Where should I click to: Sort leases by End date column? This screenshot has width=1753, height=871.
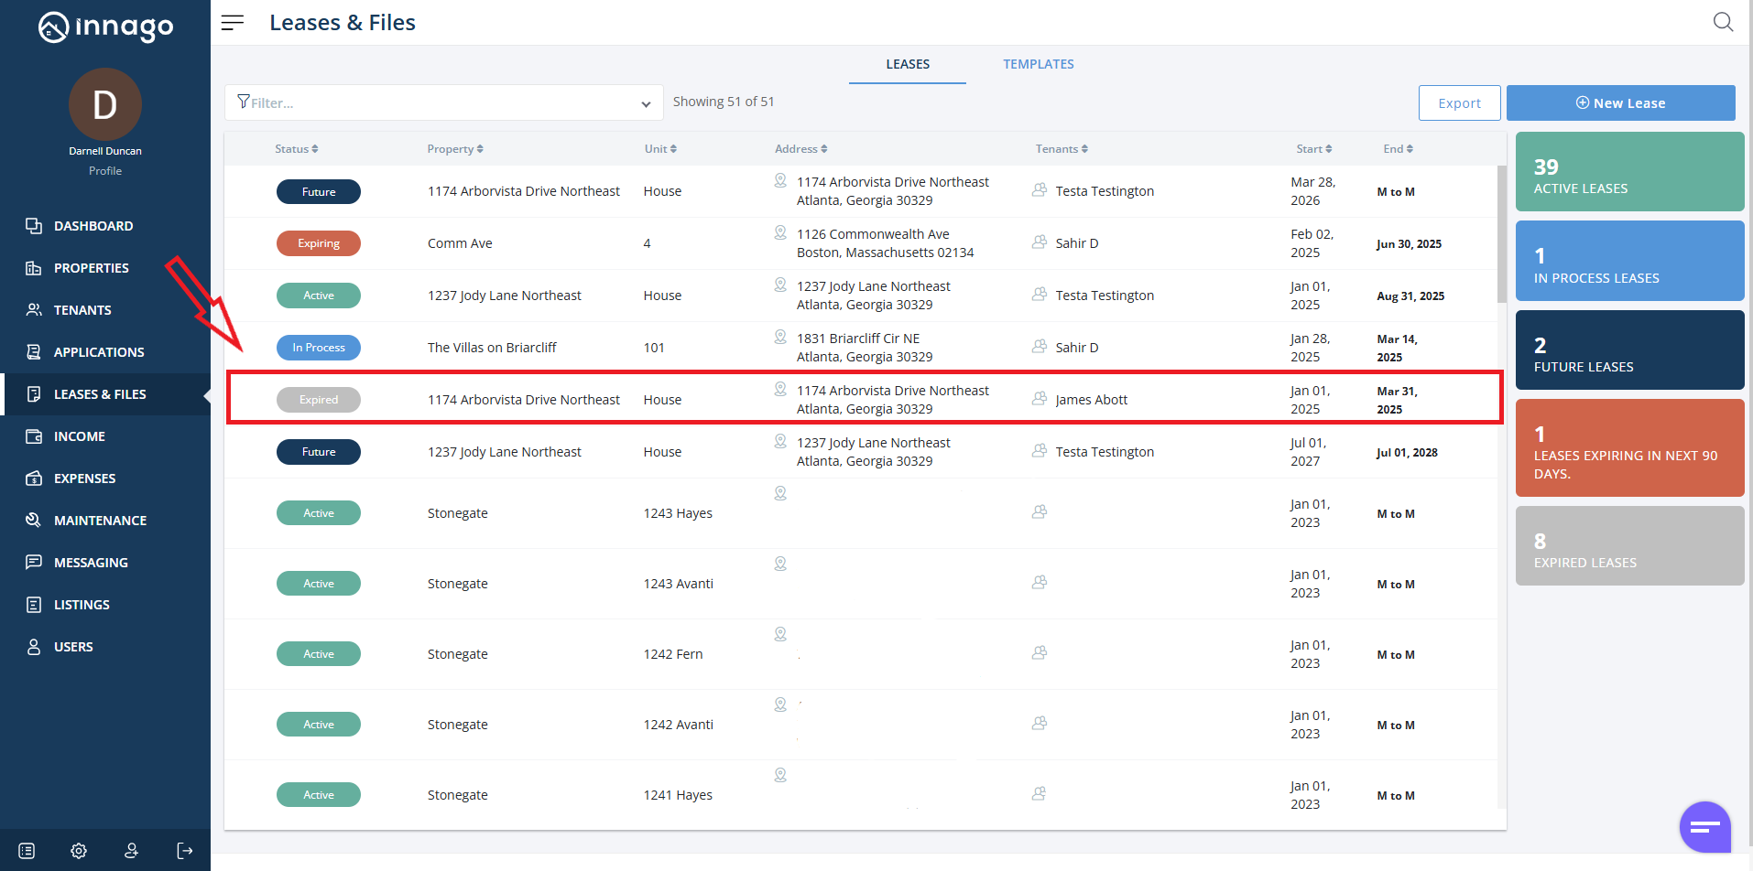[x=1398, y=149]
